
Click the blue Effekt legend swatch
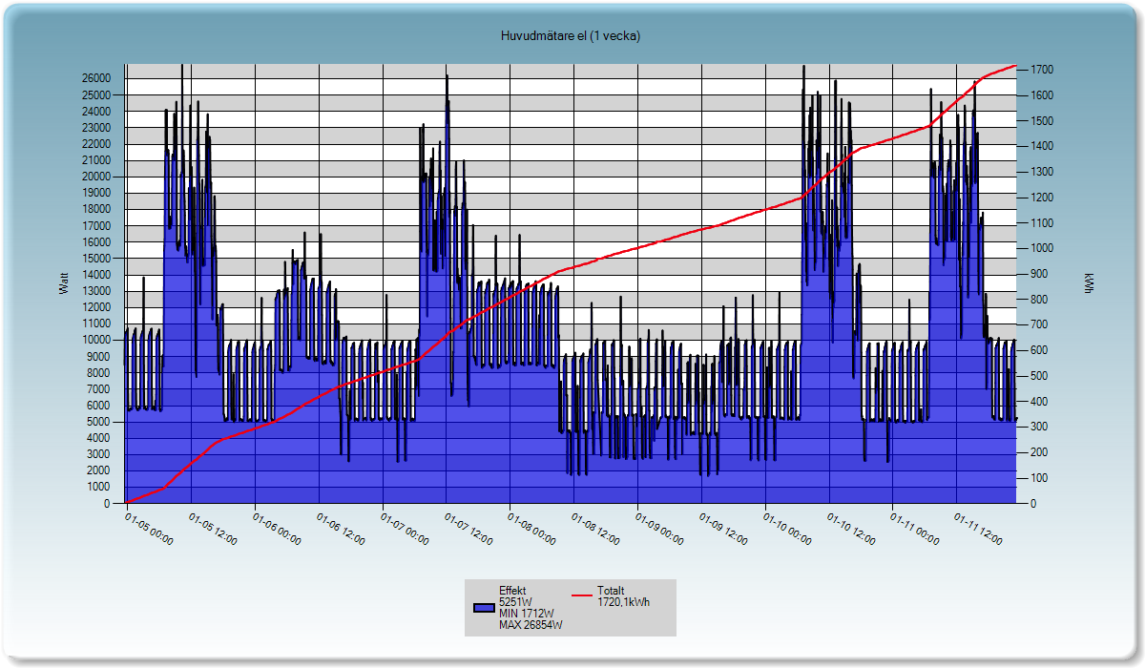[485, 607]
